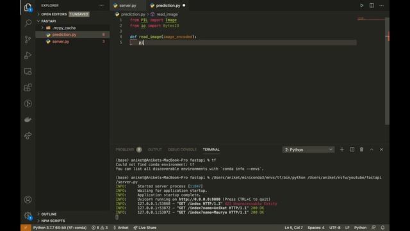Change language mode Python in status bar
The width and height of the screenshot is (410, 231).
[360, 228]
